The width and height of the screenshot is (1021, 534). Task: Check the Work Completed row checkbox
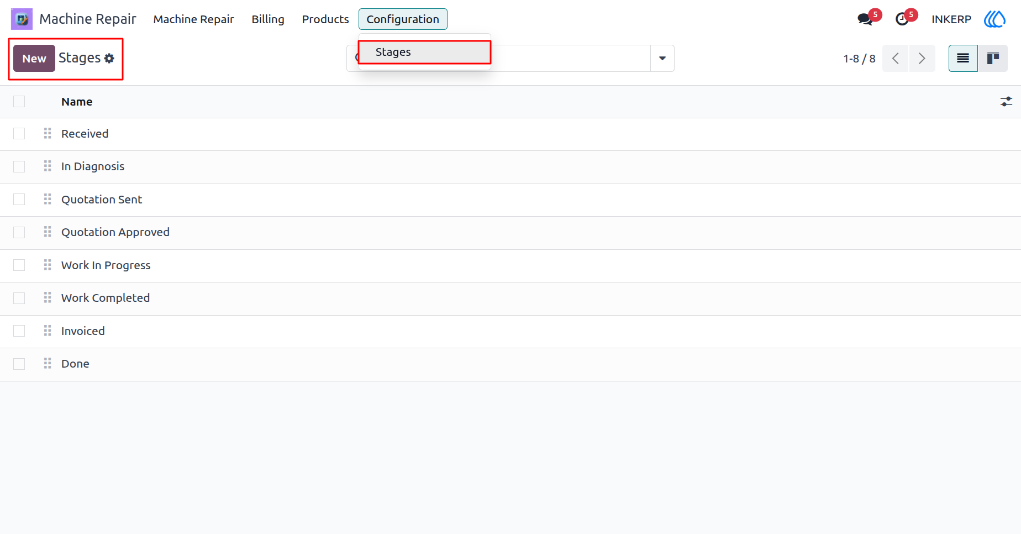click(x=19, y=298)
